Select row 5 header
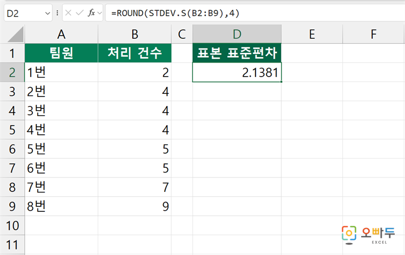The image size is (405, 255). 12,130
